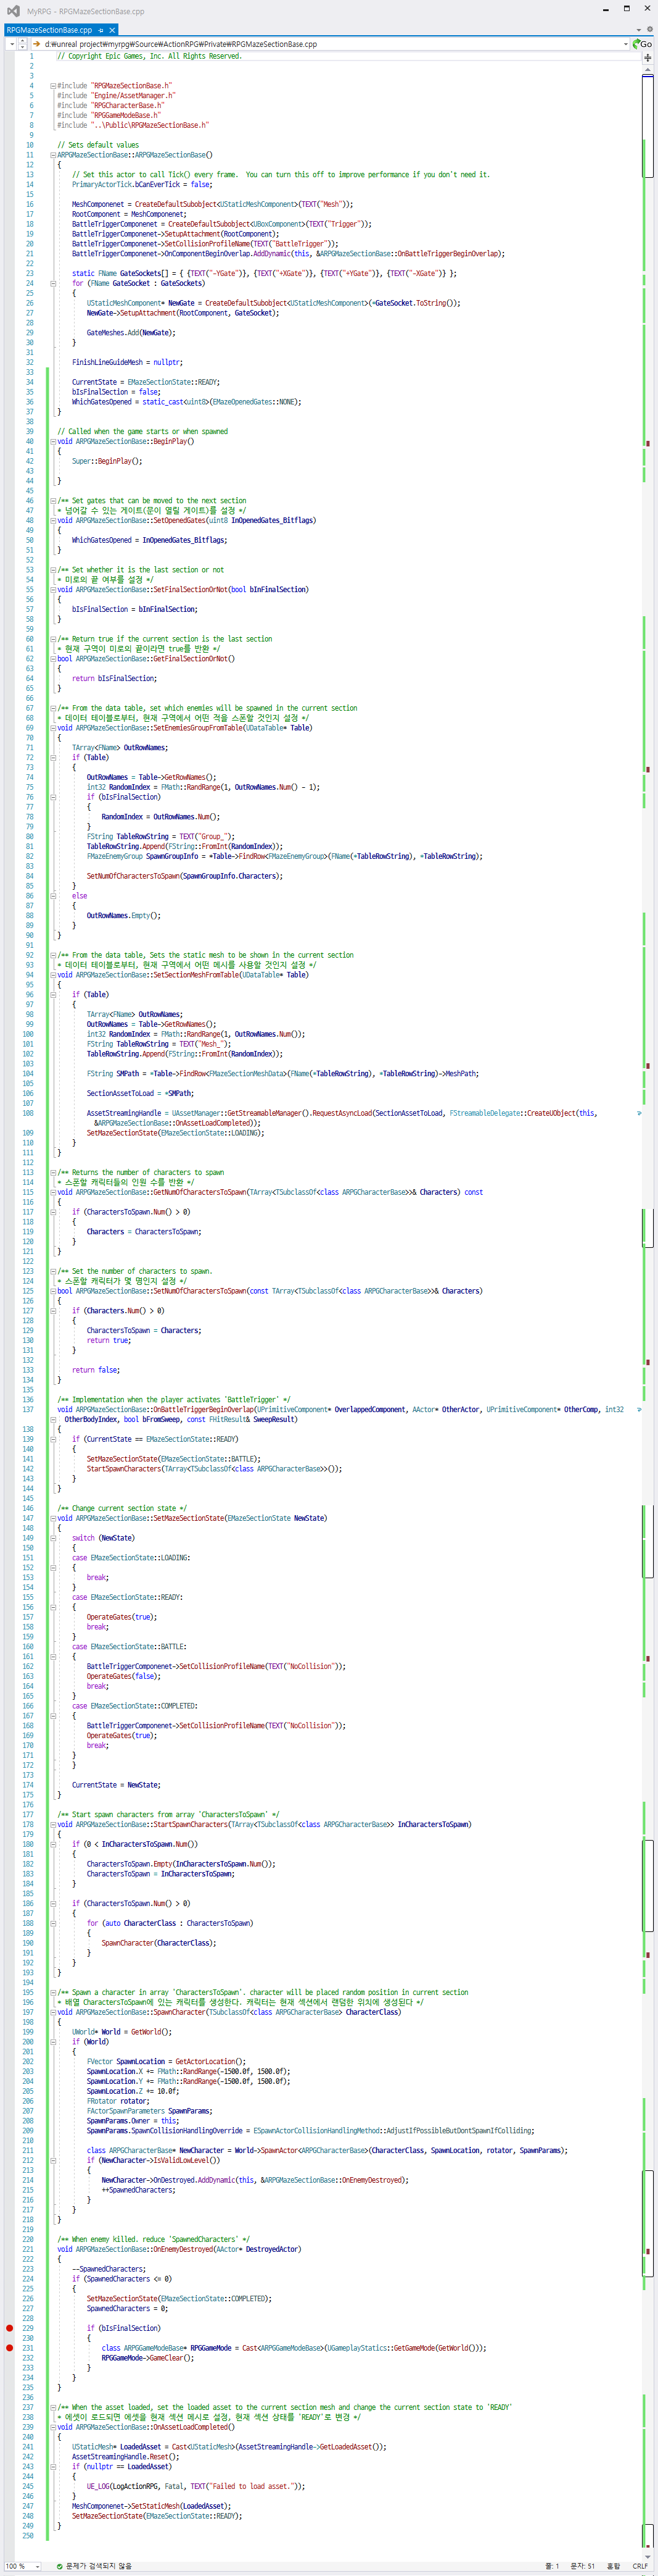Click 'return false;' on line 133
Screen dimensions: 658x2576
pyautogui.click(x=96, y=1369)
